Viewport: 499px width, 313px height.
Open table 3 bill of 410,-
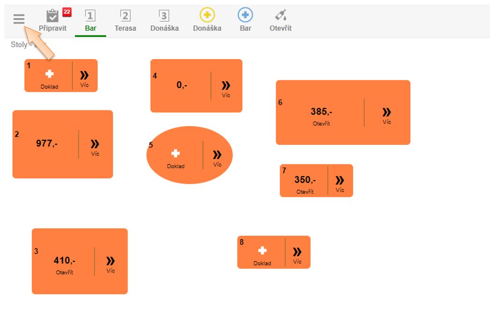pos(64,263)
